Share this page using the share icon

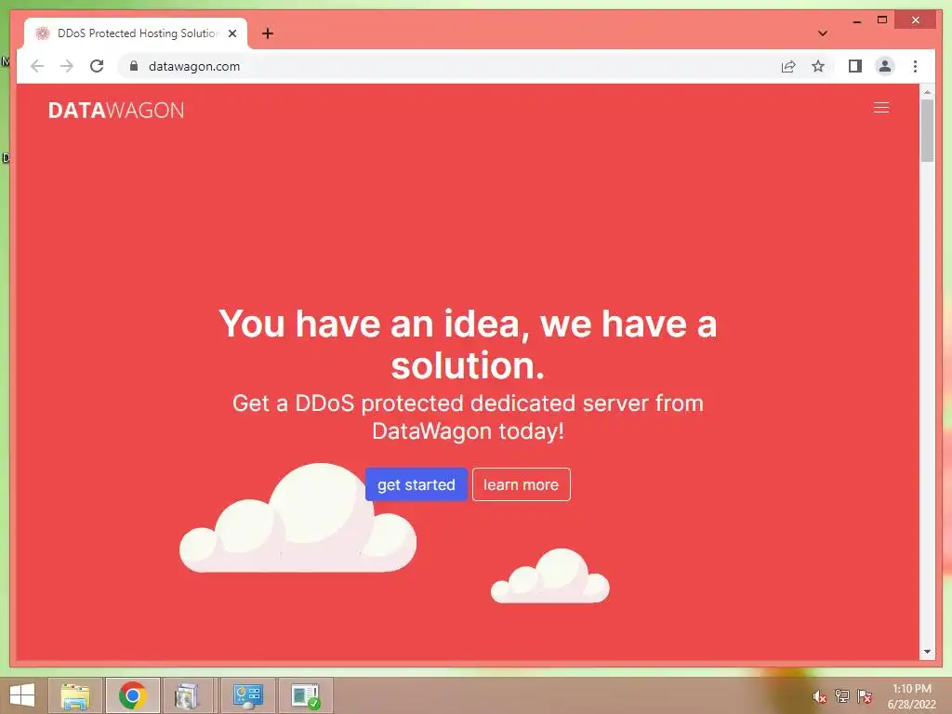788,66
